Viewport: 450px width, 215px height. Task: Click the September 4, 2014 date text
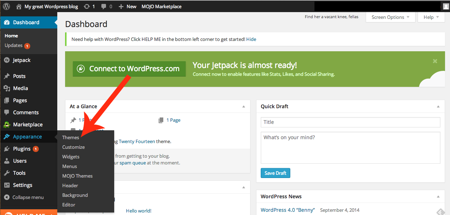[x=340, y=210]
